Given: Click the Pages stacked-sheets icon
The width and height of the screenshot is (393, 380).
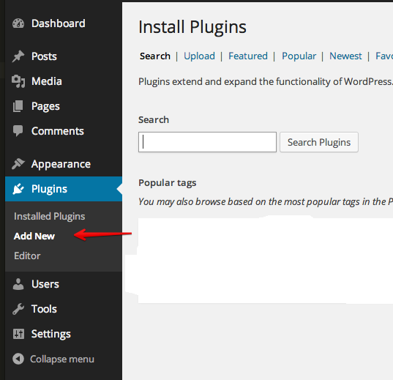Looking at the screenshot, I should point(18,106).
